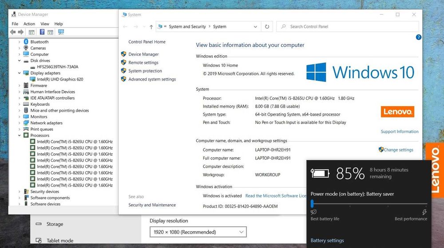The image size is (444, 248).
Task: Click the Print queues category icon
Action: 26,129
